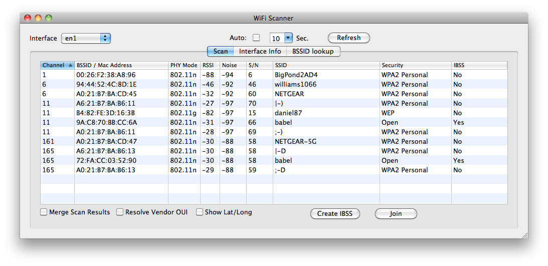Sort by the Security column header
This screenshot has height=266, width=548.
[x=415, y=65]
